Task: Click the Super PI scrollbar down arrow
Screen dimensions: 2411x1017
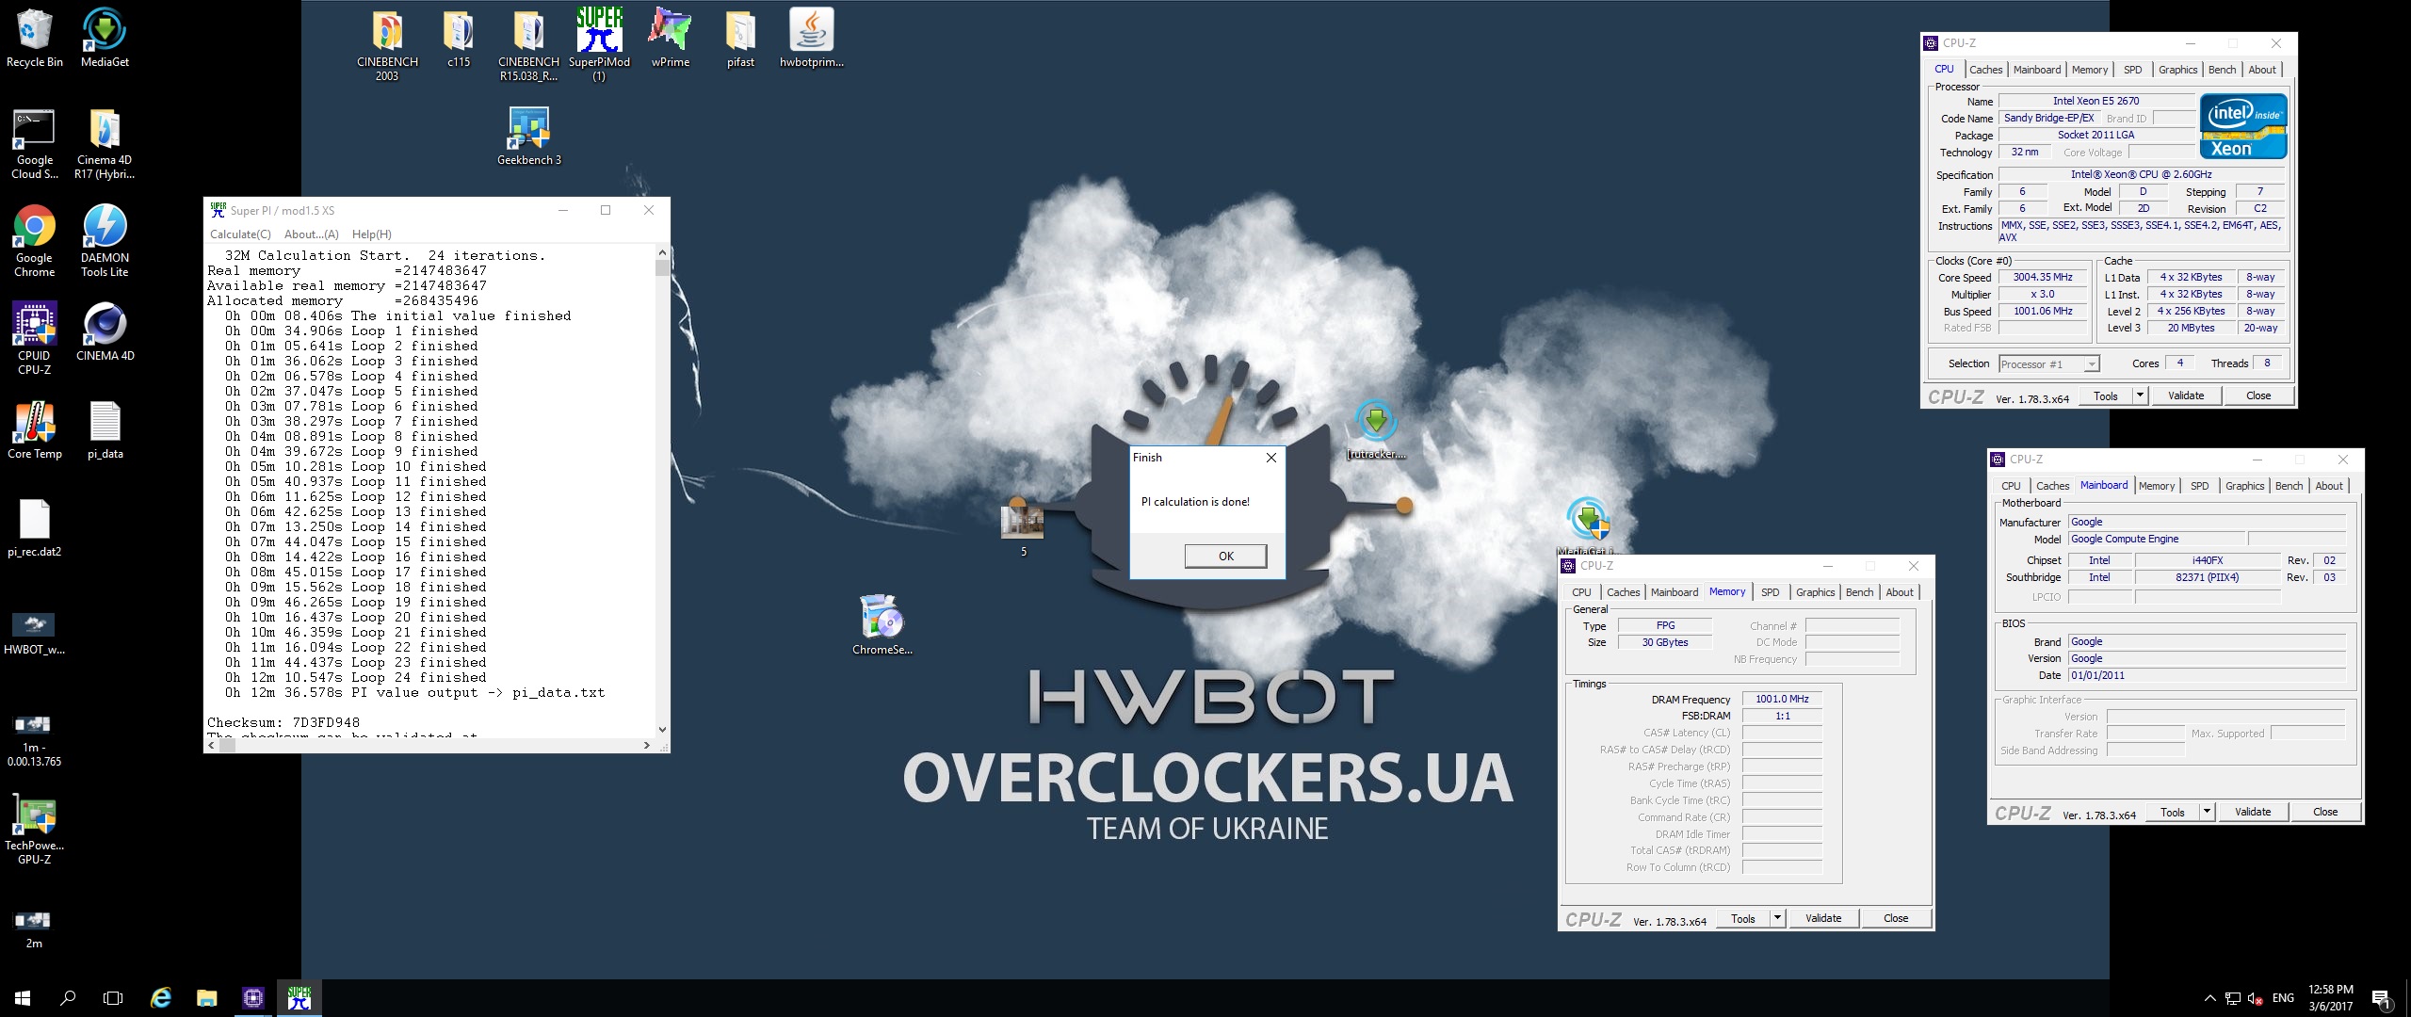Action: coord(662,729)
